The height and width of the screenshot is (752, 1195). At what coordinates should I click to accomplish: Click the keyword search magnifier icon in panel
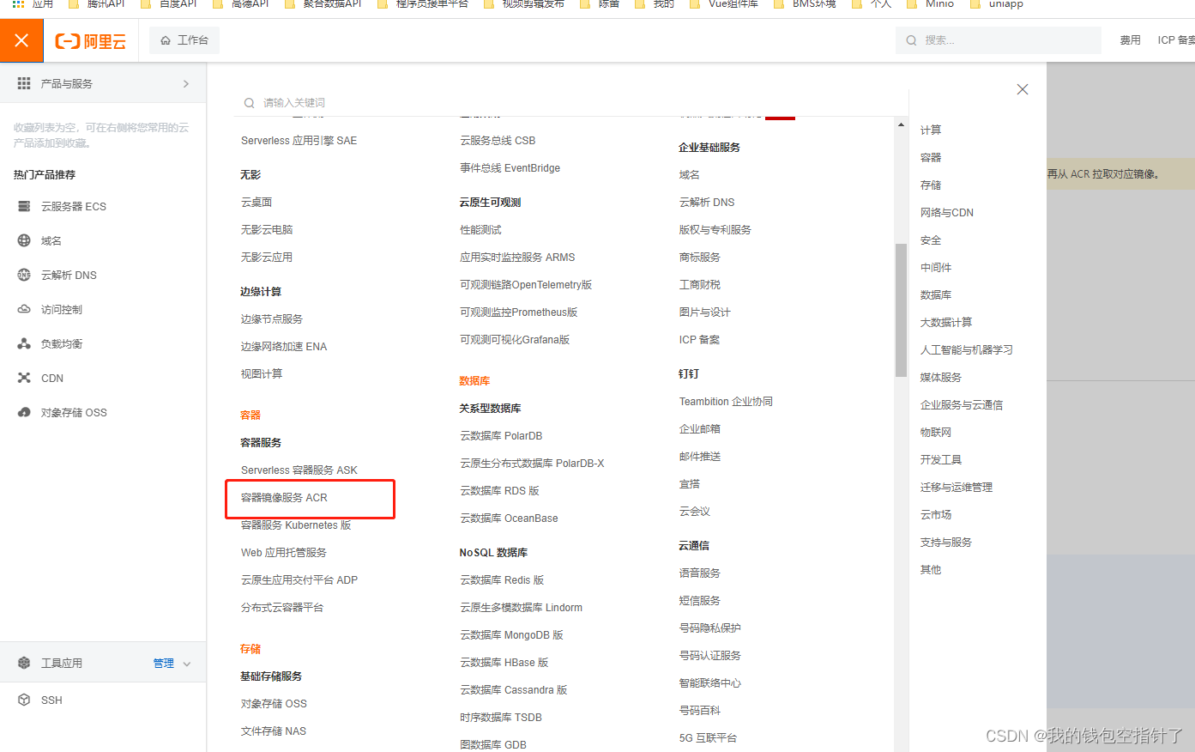point(249,103)
